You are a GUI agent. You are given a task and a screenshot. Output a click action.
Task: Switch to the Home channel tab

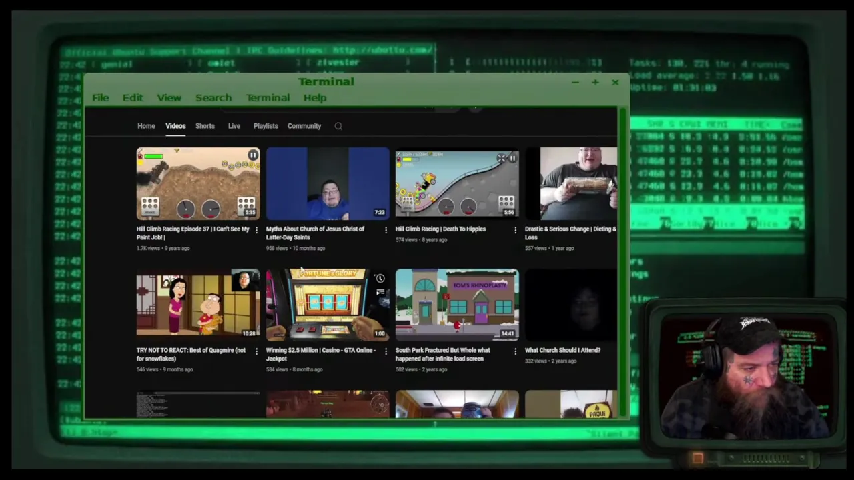146,126
